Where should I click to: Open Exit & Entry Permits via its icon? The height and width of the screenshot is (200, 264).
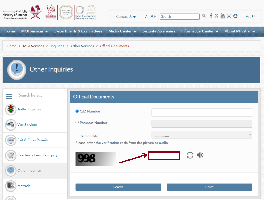tap(10, 140)
